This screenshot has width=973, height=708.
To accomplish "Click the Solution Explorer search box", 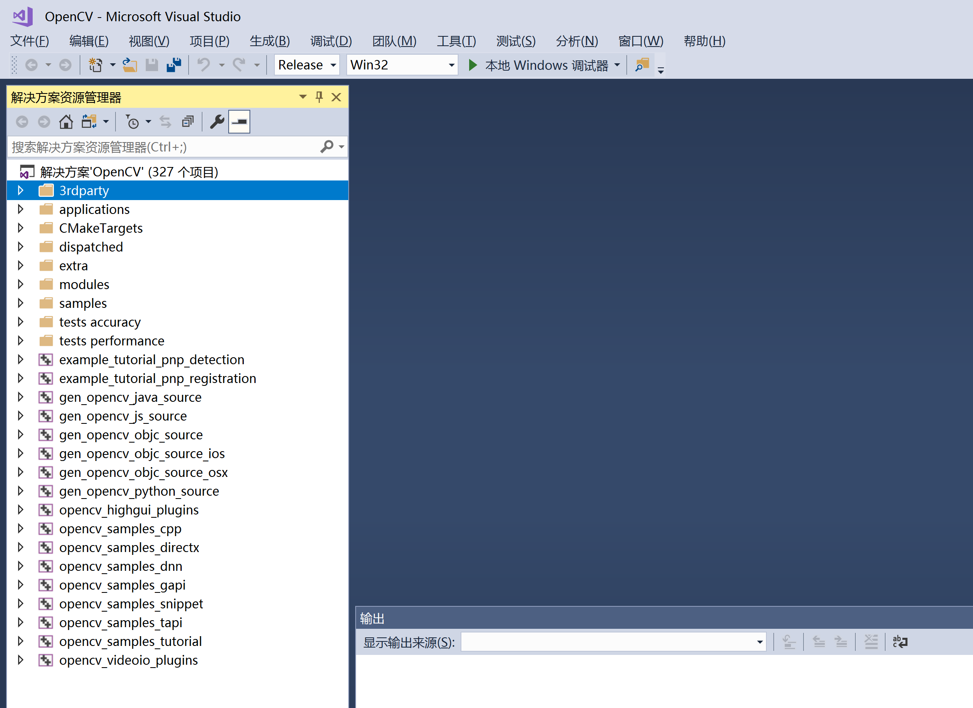I will 163,147.
